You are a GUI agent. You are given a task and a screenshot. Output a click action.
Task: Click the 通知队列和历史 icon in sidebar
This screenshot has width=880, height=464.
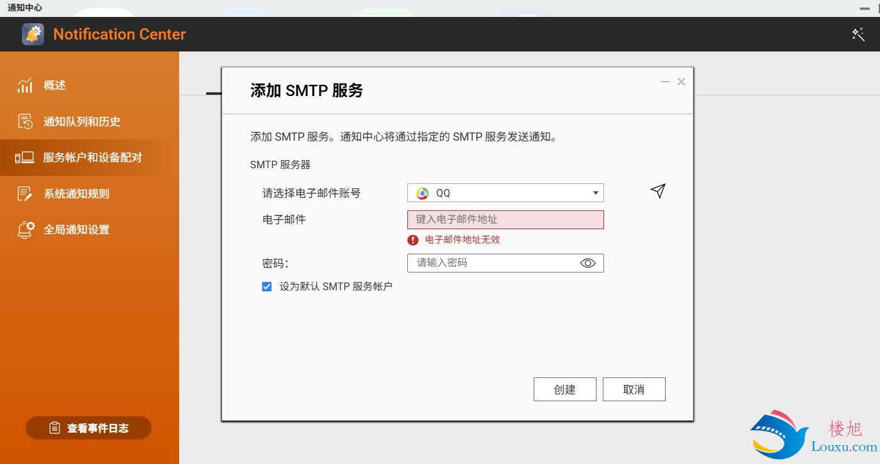click(25, 122)
